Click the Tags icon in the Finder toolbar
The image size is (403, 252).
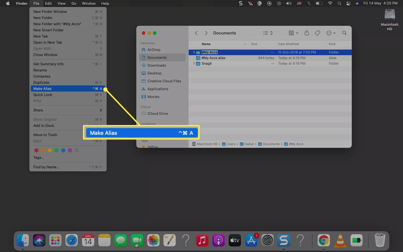pyautogui.click(x=317, y=33)
